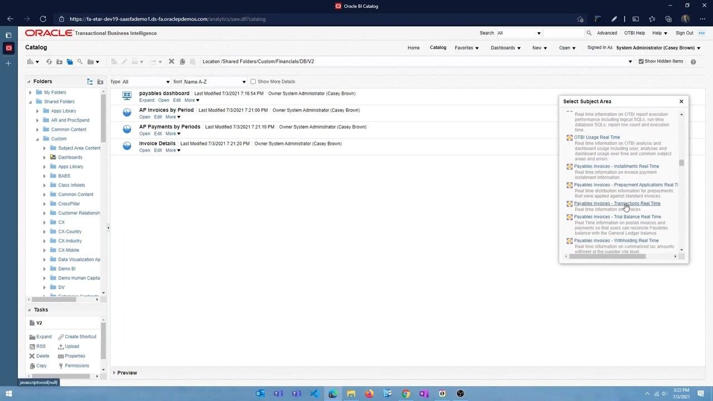Click the Copy icon in catalog toolbar
This screenshot has height=401, width=713.
tap(182, 61)
